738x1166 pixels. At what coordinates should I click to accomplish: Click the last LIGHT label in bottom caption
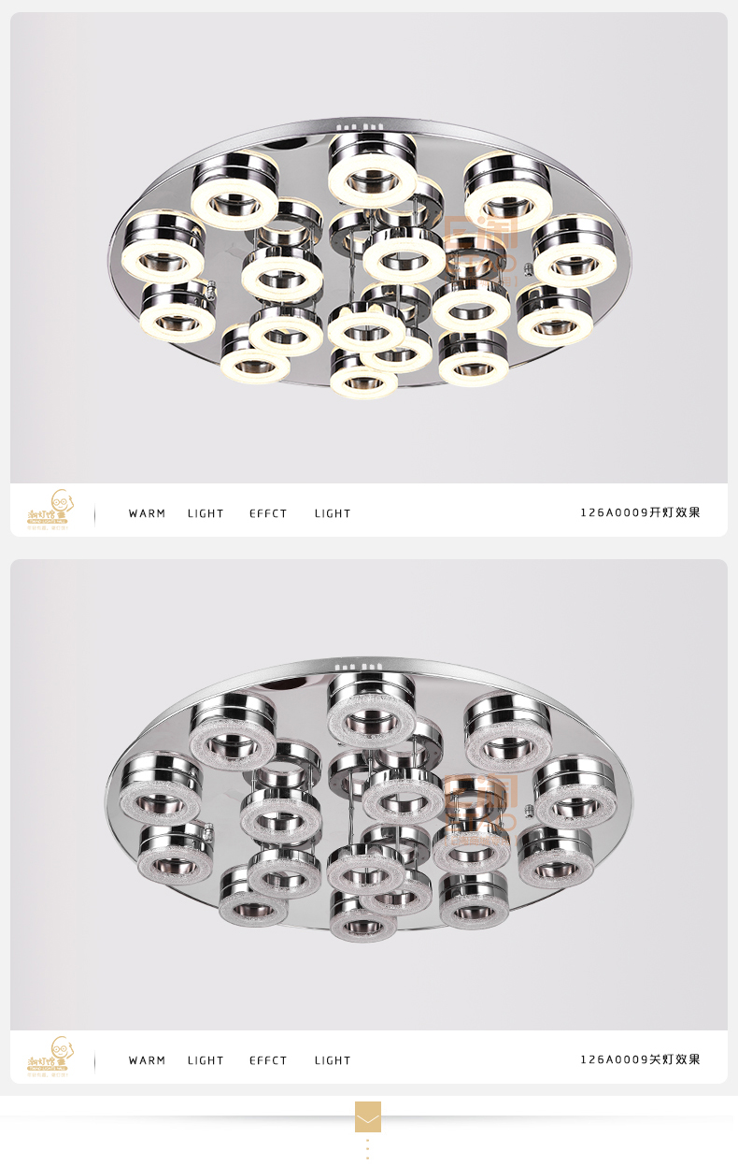tap(333, 1060)
